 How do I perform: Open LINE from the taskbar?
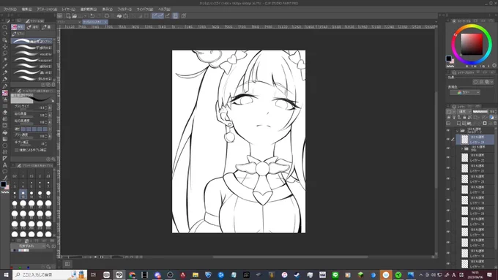(x=335, y=275)
